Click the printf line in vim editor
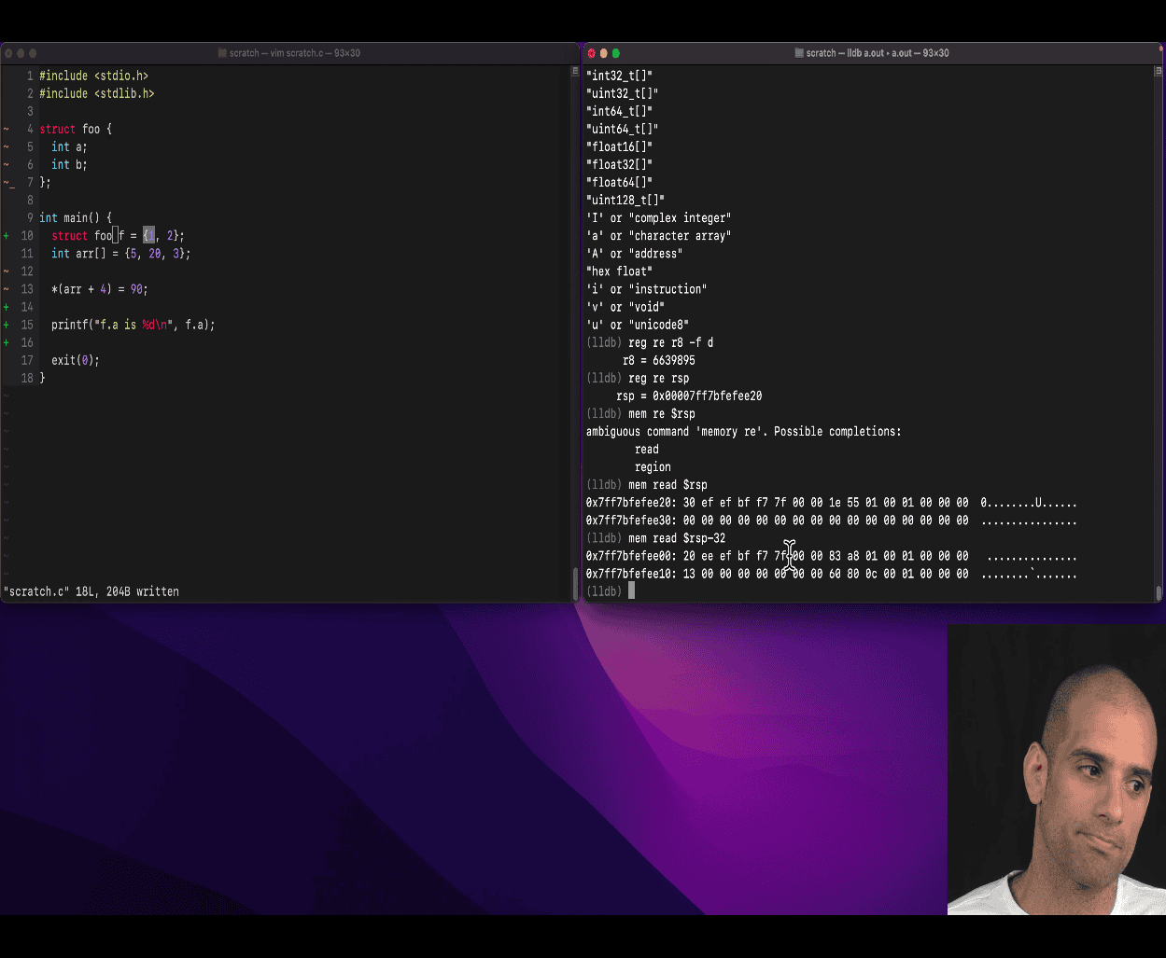 tap(133, 325)
